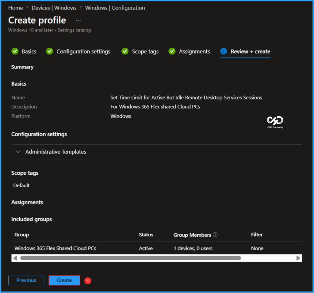Click the checkmark icon beside Configuration settings
The width and height of the screenshot is (314, 293).
click(x=49, y=51)
